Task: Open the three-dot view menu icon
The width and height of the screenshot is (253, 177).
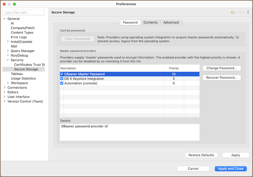Action: [x=248, y=13]
